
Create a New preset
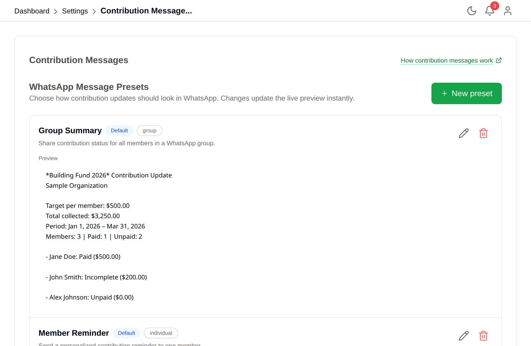(466, 93)
